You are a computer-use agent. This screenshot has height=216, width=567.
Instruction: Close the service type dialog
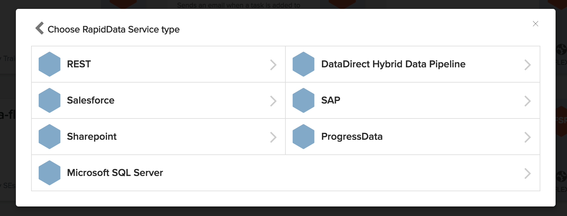point(536,24)
